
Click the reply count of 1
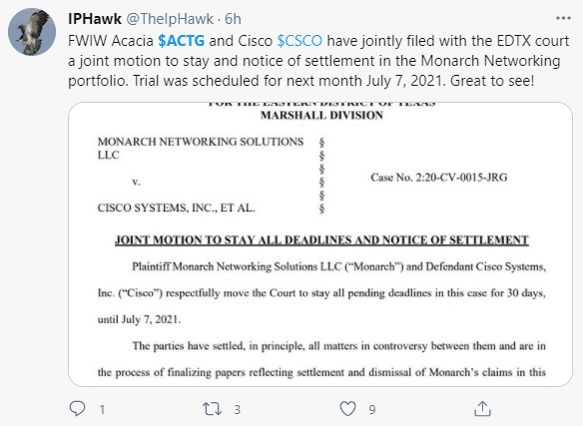[x=102, y=410]
